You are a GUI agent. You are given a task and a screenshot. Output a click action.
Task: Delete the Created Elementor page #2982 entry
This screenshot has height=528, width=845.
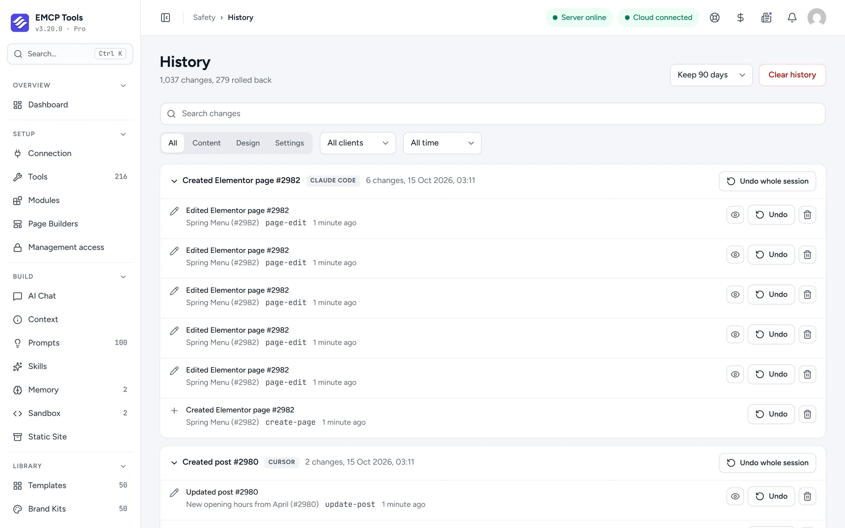coord(807,414)
